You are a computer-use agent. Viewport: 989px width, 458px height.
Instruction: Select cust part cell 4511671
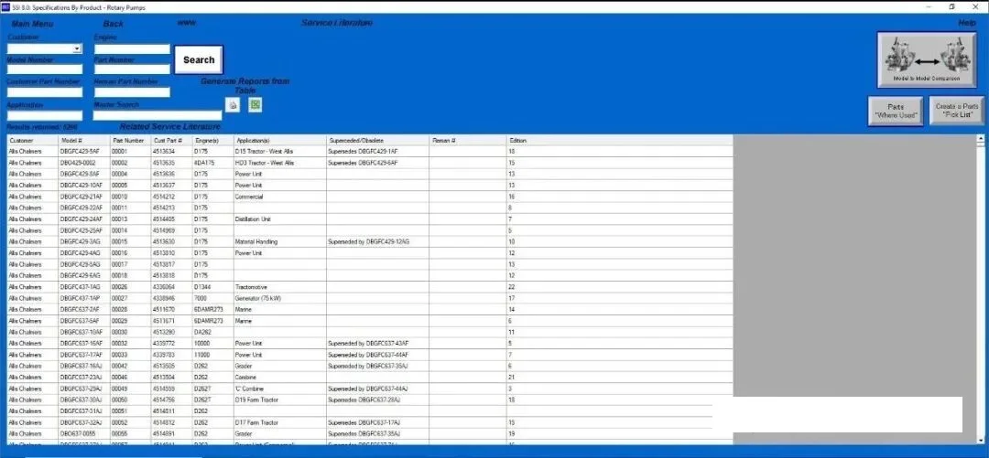pyautogui.click(x=171, y=321)
